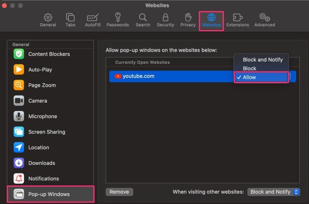The width and height of the screenshot is (309, 204).
Task: Select the Websites globe tab
Action: (211, 20)
